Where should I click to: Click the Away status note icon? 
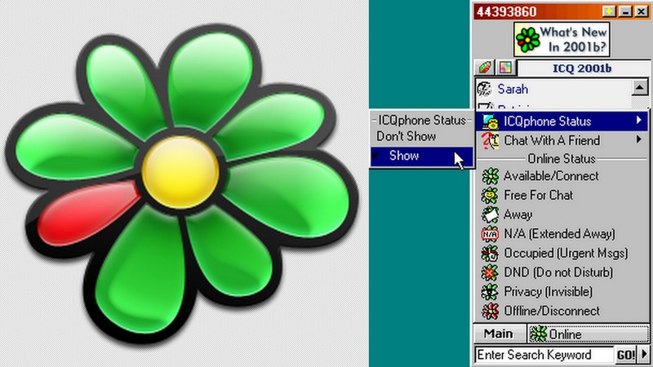(490, 215)
